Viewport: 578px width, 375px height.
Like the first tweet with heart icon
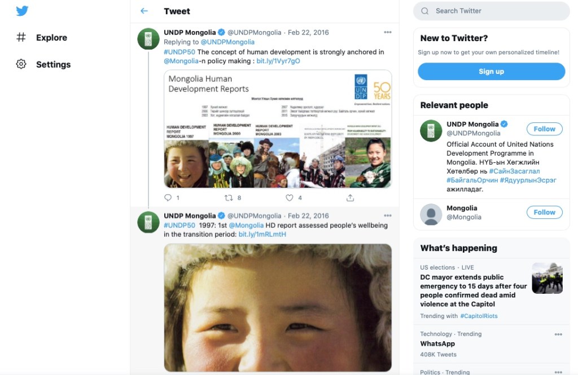coord(290,198)
